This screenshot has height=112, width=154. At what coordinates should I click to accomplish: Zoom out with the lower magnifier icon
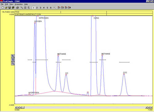13,63
